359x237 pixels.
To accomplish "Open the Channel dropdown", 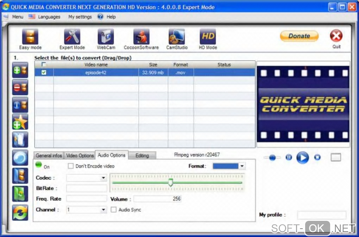I will point(103,210).
